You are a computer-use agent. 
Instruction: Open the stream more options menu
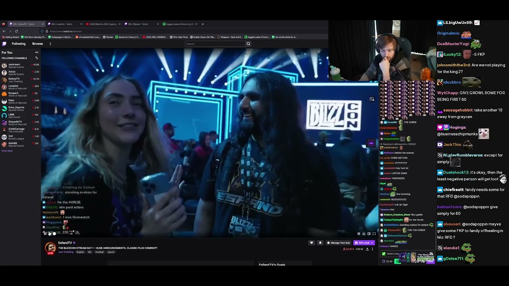click(x=373, y=249)
